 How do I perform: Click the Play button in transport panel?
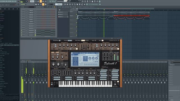(x=24, y=1)
